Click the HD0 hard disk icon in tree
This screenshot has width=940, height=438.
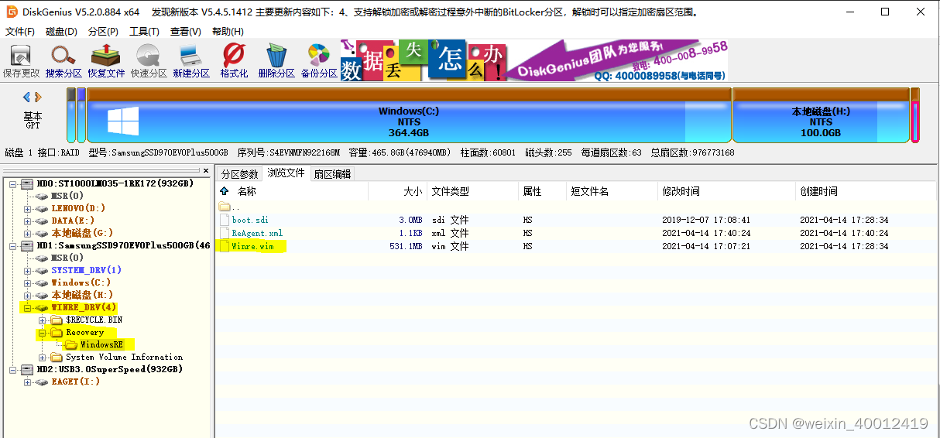[x=29, y=183]
